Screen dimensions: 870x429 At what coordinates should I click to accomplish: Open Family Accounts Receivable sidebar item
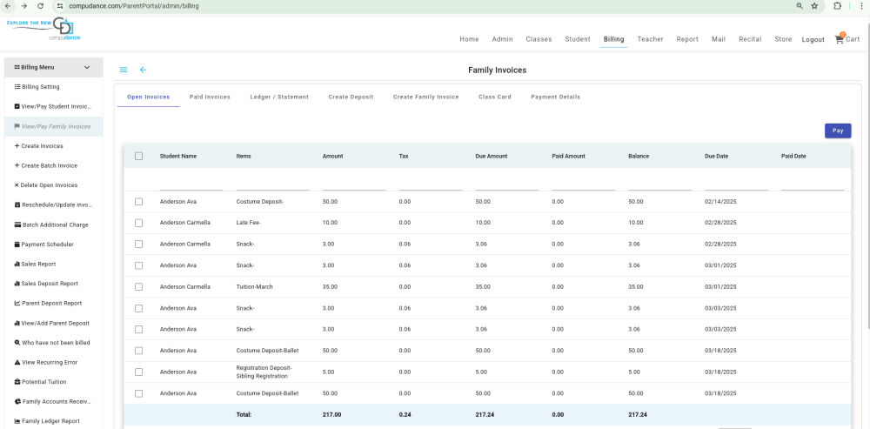coord(53,402)
